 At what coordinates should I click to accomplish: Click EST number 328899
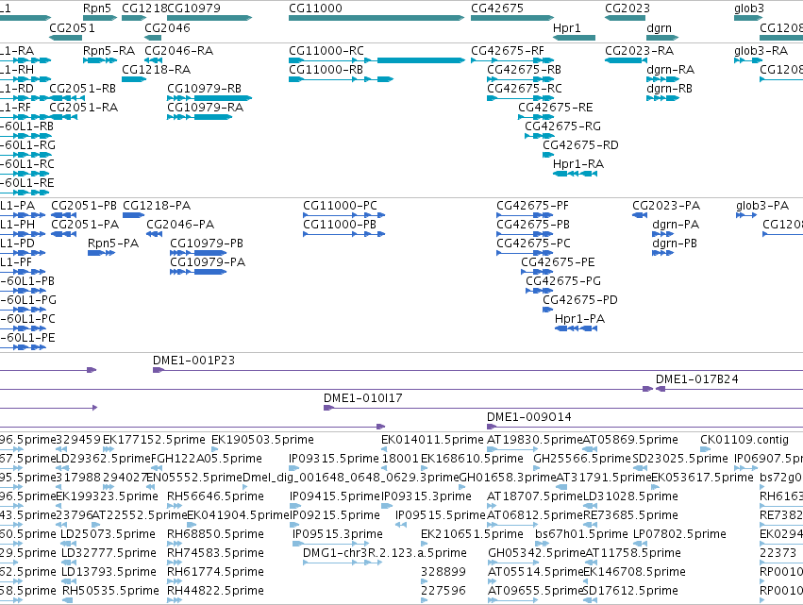coord(443,572)
